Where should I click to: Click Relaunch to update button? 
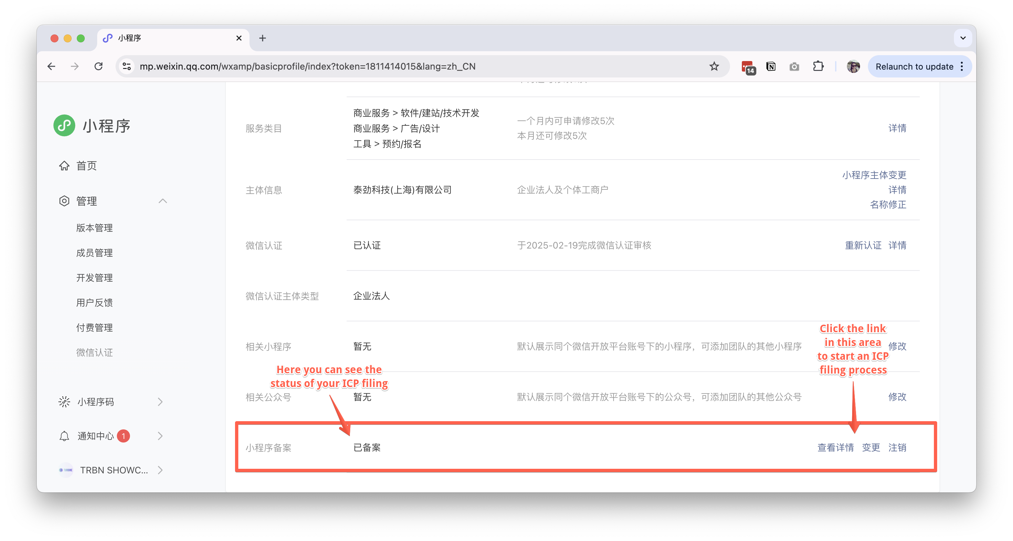914,66
